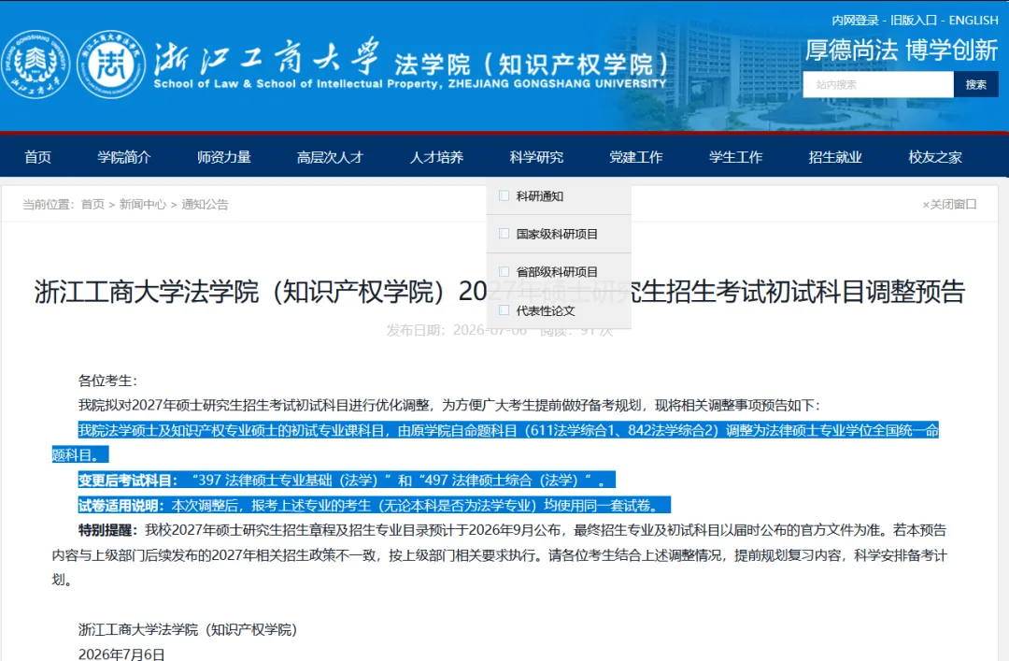Click the 发布日期 publication date text

pos(456,331)
